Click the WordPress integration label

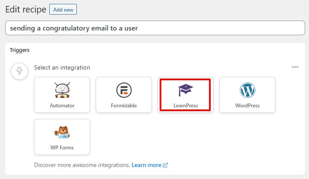click(248, 106)
